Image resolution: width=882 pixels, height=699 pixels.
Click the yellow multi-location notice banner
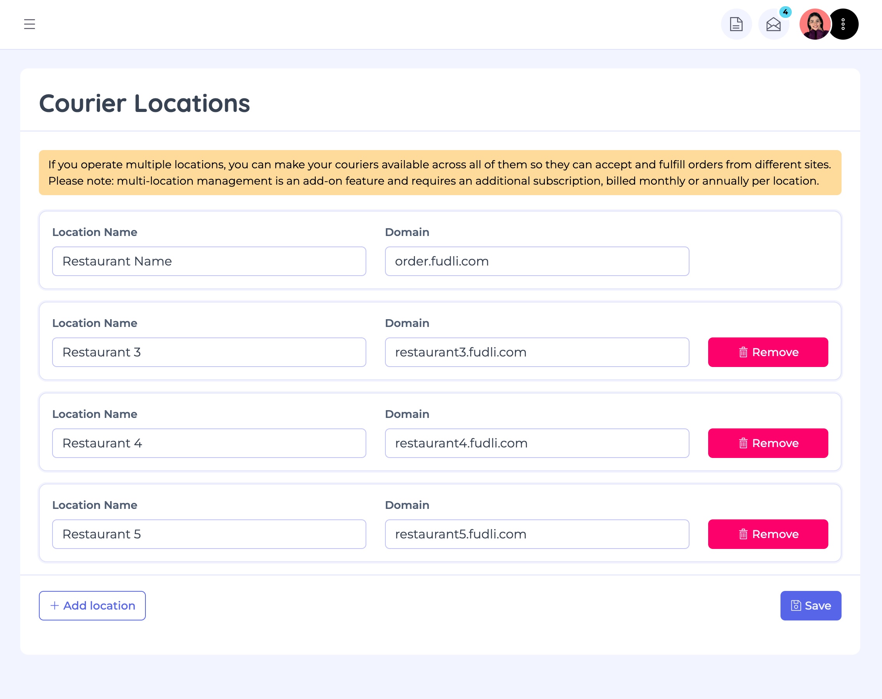440,173
